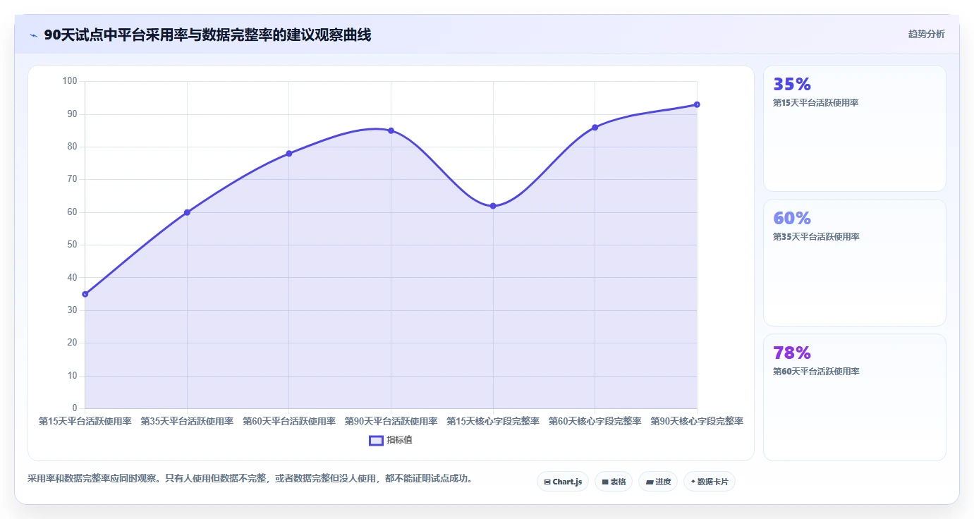Click the card caption 第15天平台活跃使用率
Viewport: 974px width, 519px height.
click(816, 103)
